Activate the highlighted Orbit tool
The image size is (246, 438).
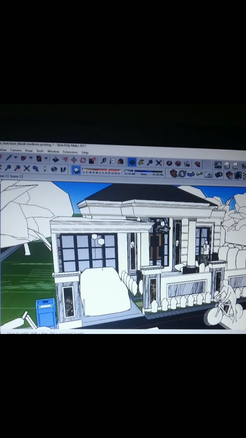point(132,162)
